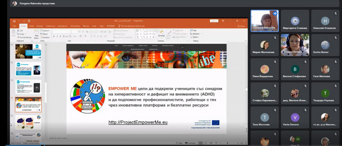Save the presentation from the quick access toolbar

click(14, 21)
